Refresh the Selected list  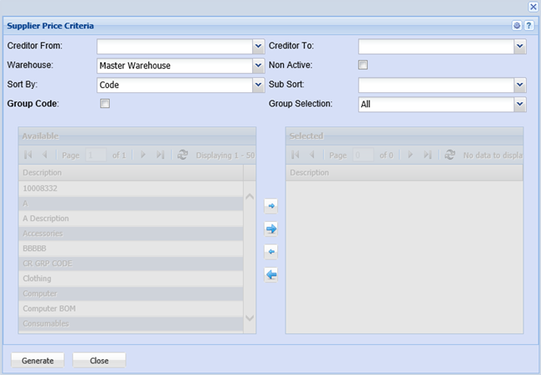(450, 155)
